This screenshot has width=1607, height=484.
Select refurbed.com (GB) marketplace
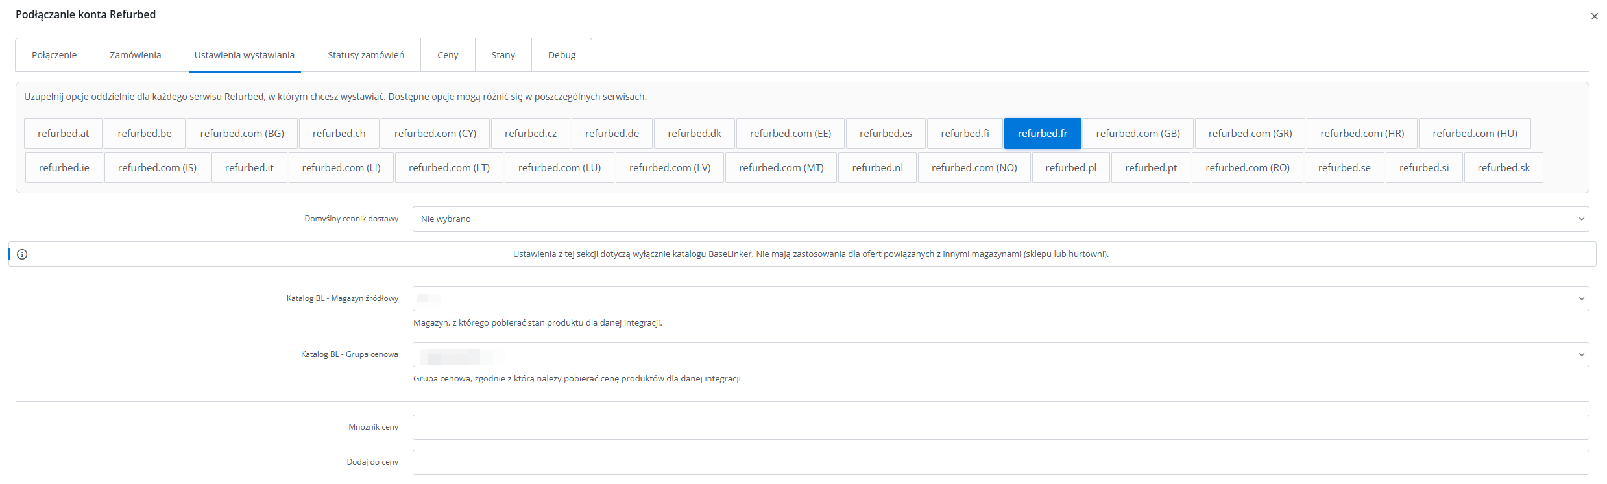coord(1138,134)
